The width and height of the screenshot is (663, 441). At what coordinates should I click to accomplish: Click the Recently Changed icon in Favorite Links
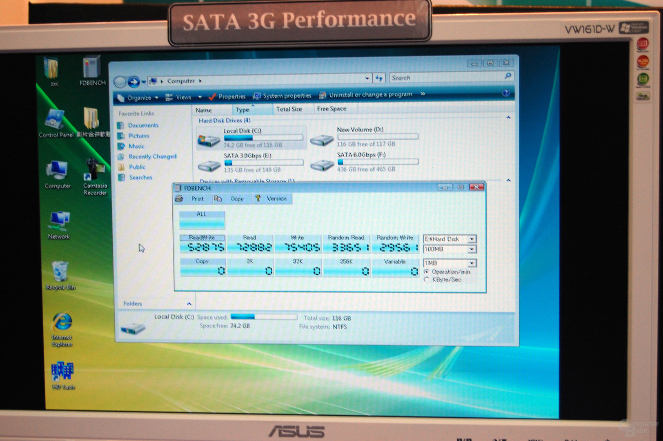pyautogui.click(x=121, y=157)
